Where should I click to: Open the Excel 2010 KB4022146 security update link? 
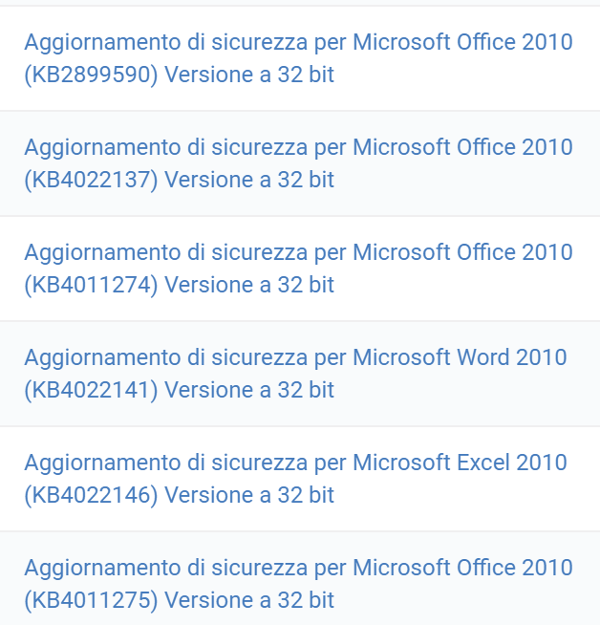[x=295, y=479]
